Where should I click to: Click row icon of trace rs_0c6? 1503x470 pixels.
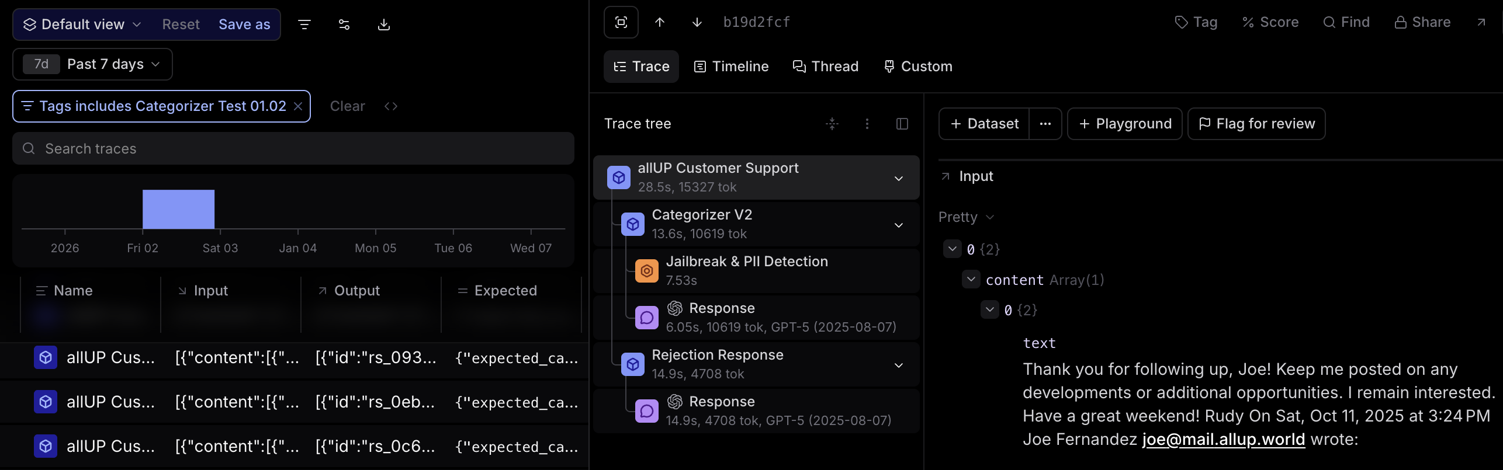(46, 446)
